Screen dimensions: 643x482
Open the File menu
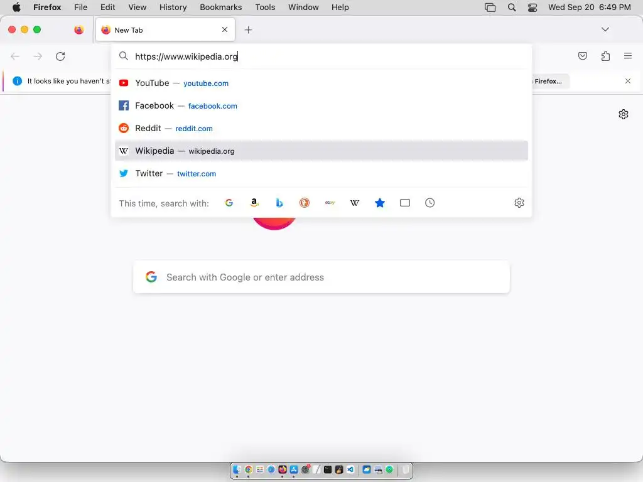[81, 8]
